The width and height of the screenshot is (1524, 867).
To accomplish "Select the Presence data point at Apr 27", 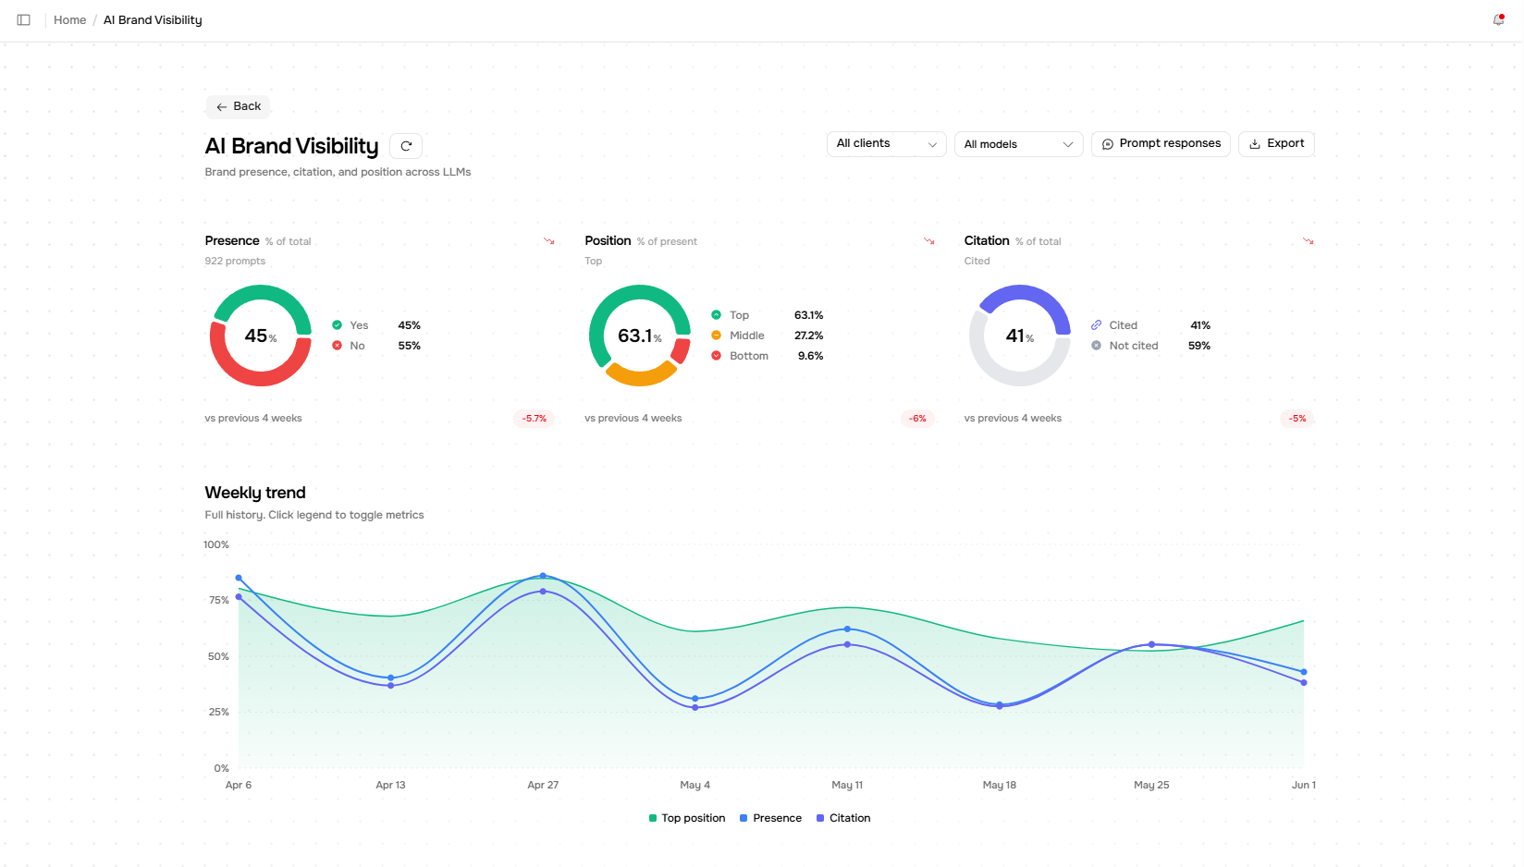I will 543,576.
